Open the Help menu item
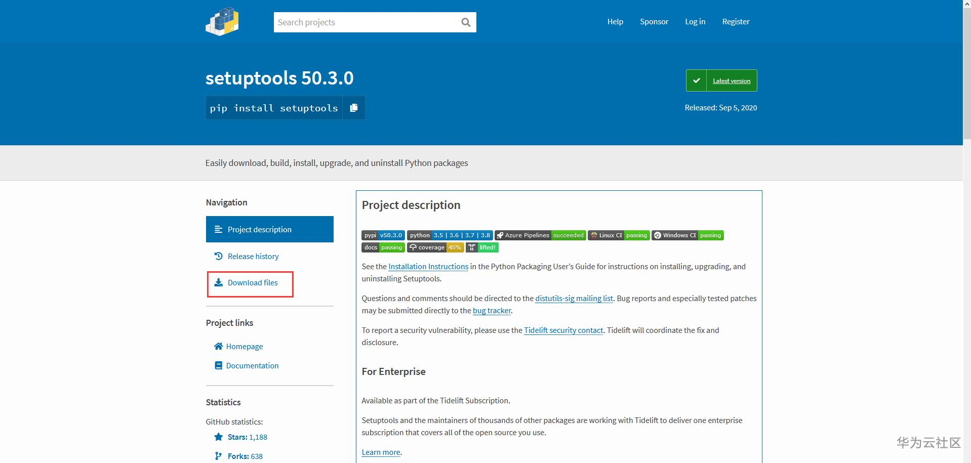This screenshot has height=463, width=971. pos(615,22)
